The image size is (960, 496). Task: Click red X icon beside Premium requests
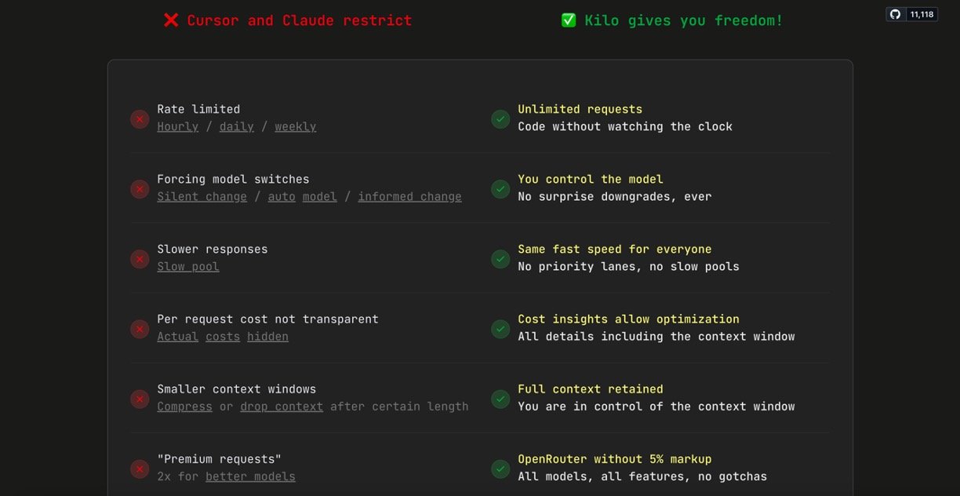click(x=140, y=469)
